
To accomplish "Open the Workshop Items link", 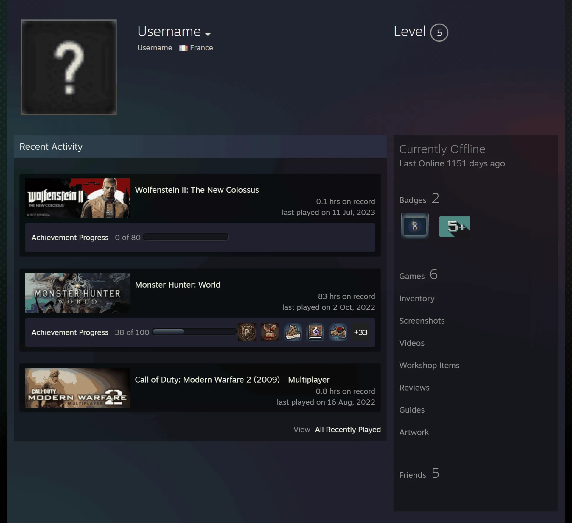I will (x=429, y=366).
